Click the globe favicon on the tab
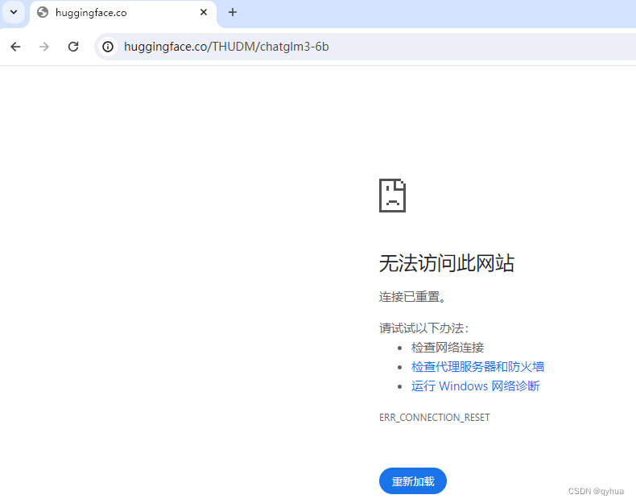Viewport: 636px width, 503px height. pos(43,13)
